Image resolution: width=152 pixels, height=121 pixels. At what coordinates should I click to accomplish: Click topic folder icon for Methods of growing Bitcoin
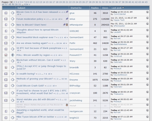6,80
